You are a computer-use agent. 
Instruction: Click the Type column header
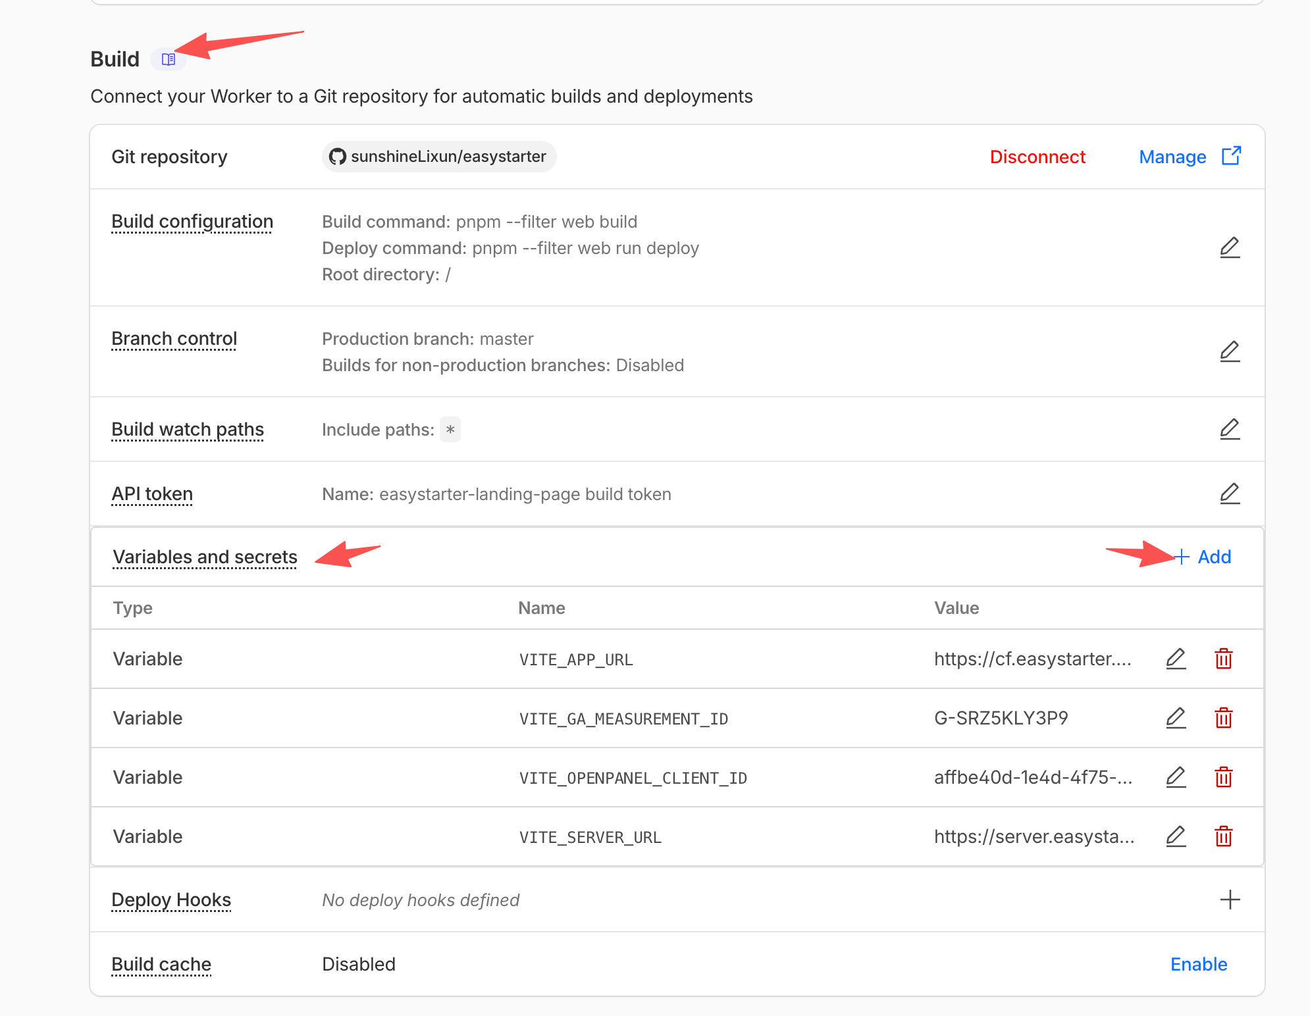pyautogui.click(x=133, y=608)
